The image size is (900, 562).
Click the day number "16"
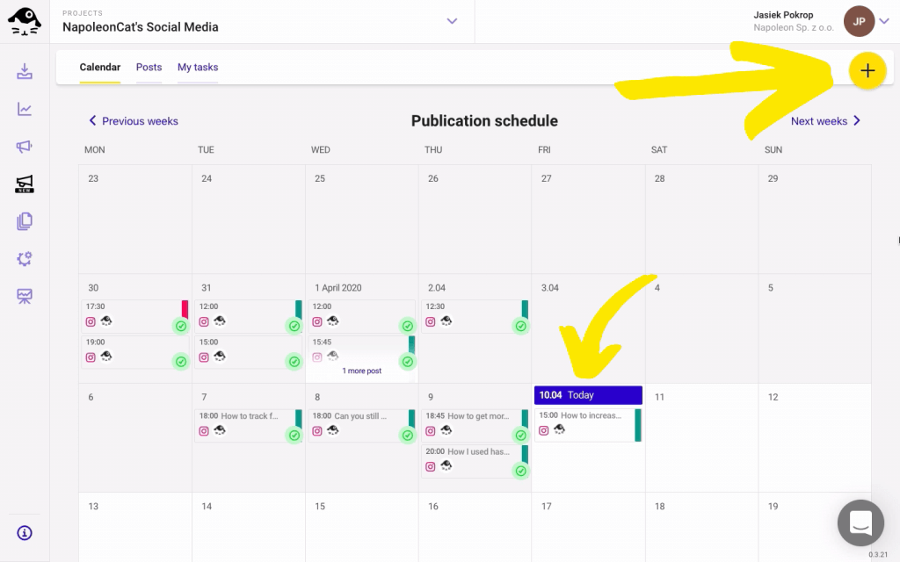tap(432, 507)
